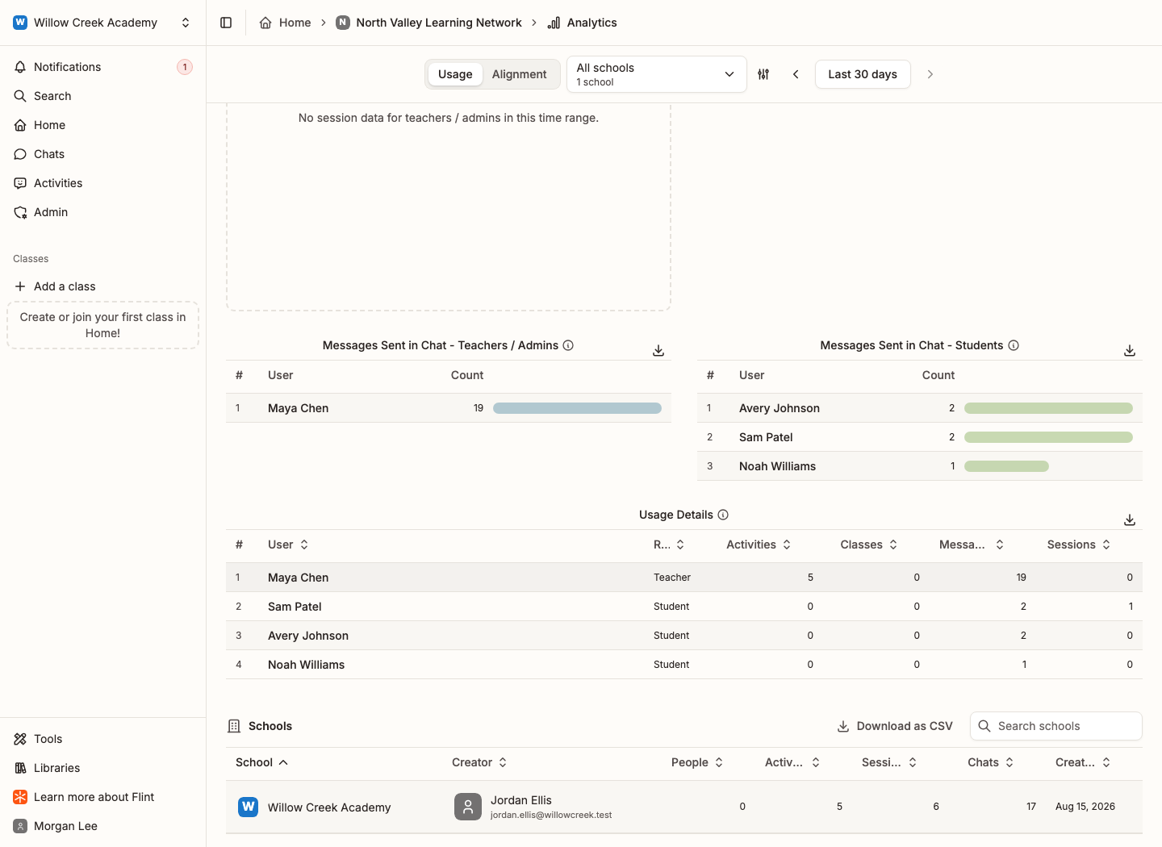The height and width of the screenshot is (847, 1162).
Task: Open the Last 30 days range picker
Action: (863, 74)
